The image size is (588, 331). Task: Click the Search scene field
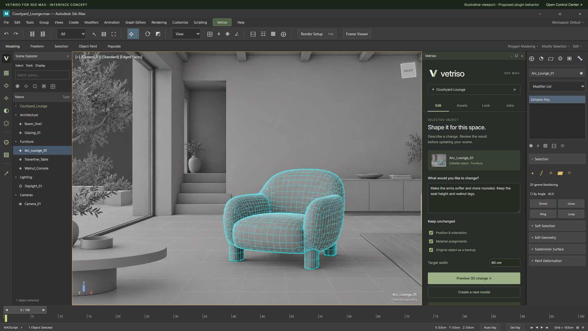(x=42, y=75)
